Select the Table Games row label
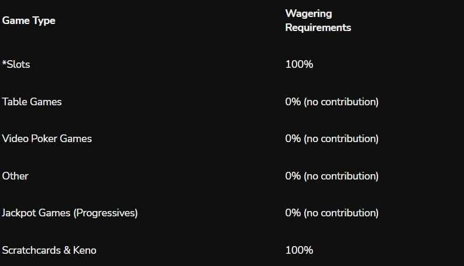 (x=32, y=102)
